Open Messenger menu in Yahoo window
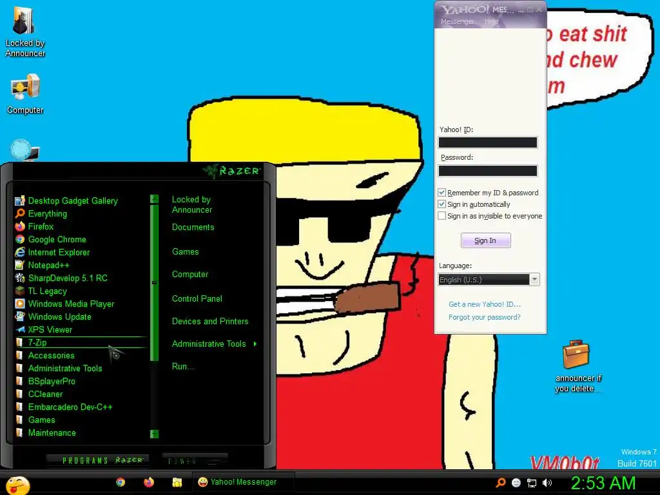Image resolution: width=660 pixels, height=495 pixels. 457,21
